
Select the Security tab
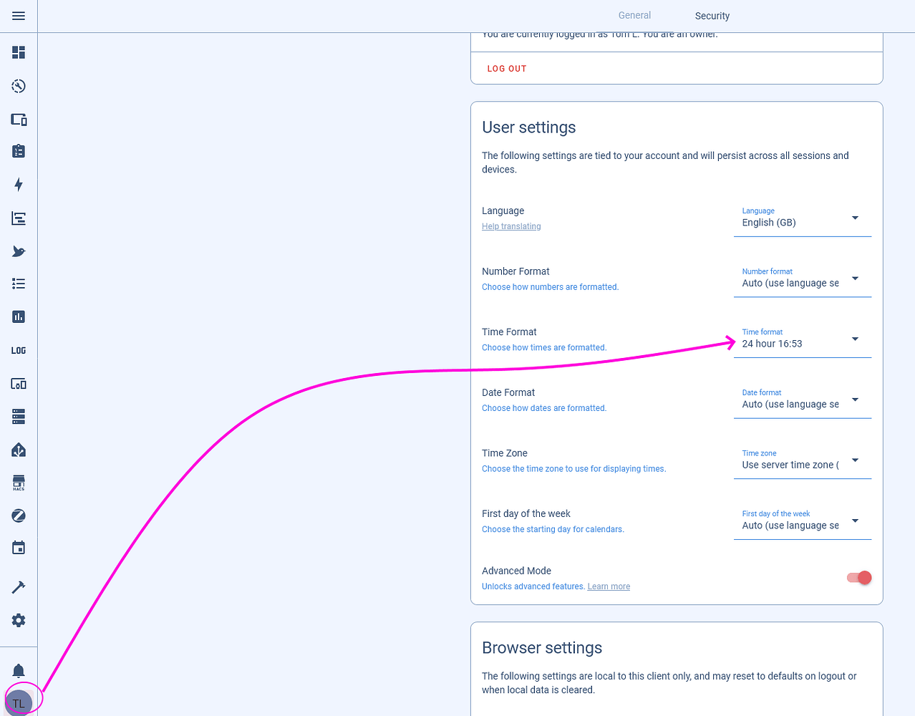[712, 15]
